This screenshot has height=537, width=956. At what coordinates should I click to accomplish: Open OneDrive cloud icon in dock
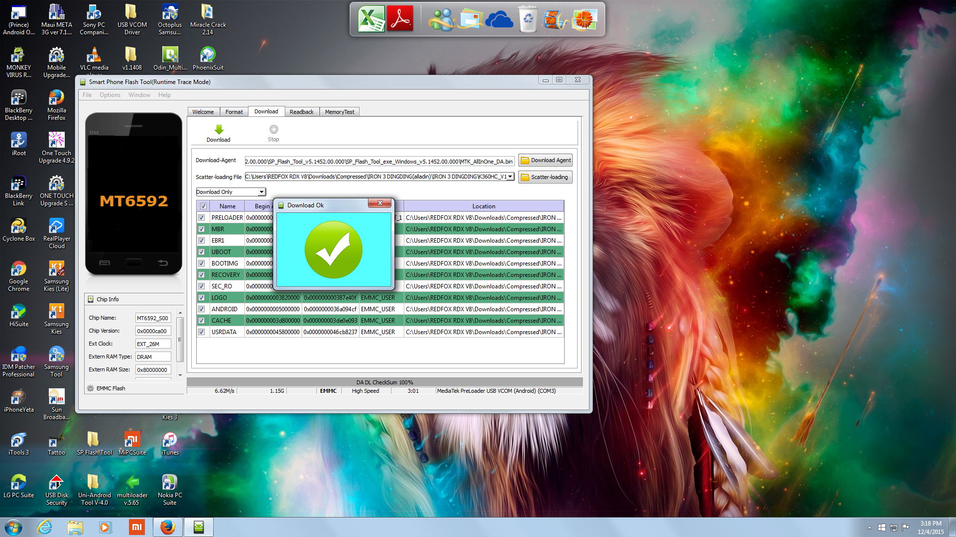coord(499,20)
